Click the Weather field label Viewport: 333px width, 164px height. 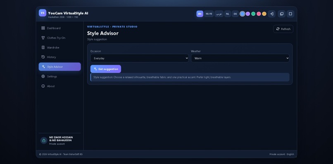point(196,51)
